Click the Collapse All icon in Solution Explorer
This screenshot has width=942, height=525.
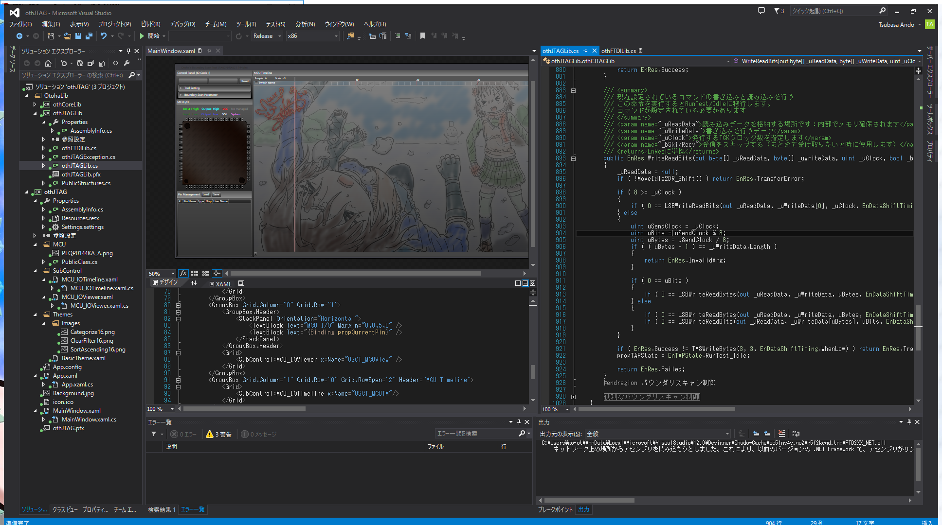click(x=91, y=63)
